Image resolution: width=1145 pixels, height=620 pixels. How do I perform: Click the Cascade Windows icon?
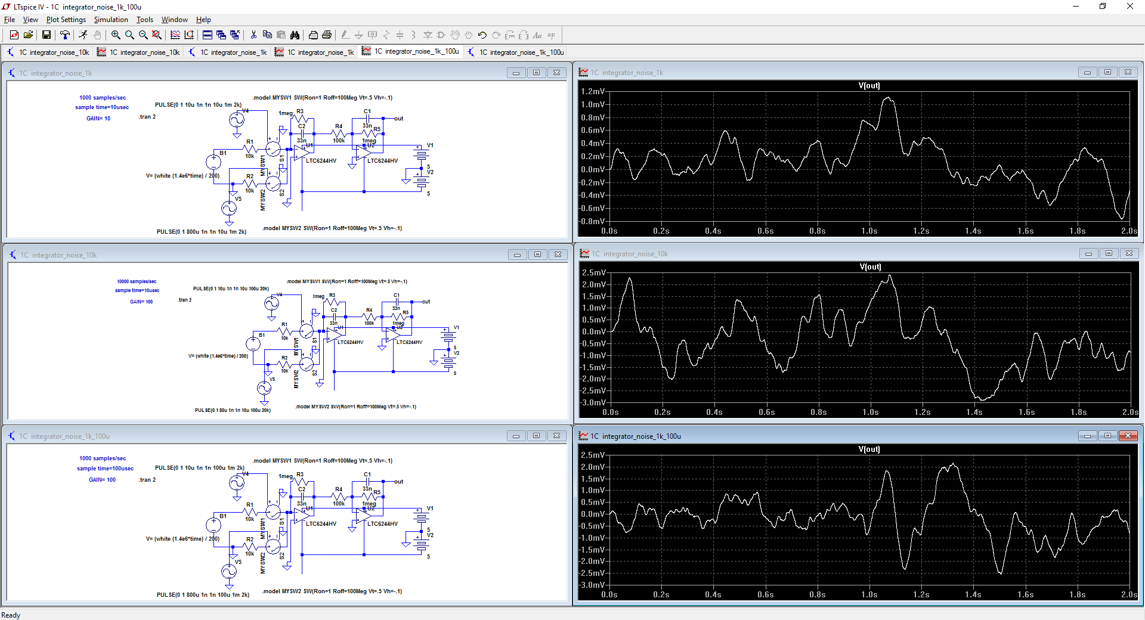(x=221, y=35)
